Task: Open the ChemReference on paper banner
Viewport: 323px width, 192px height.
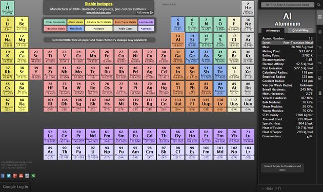Action: (99, 40)
